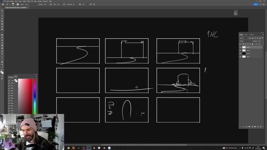Open the Layers panel options menu
Screen dimensions: 267x150
(x=263, y=35)
